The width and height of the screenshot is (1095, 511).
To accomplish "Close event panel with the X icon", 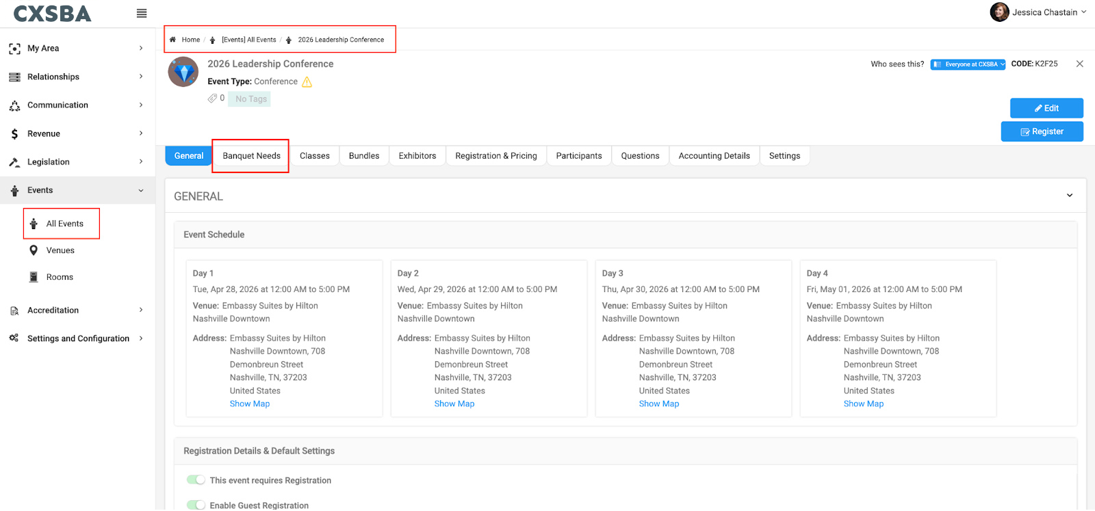I will (1079, 64).
